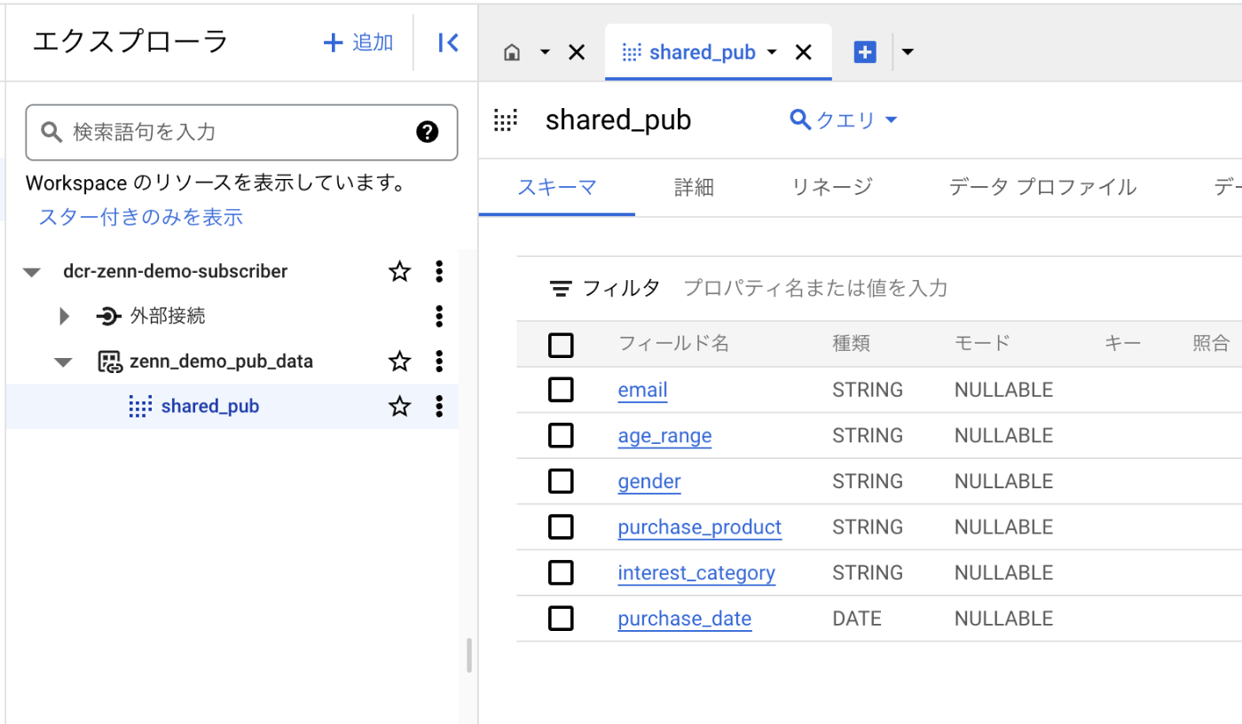Expand the 外部接続 node
Viewport: 1242px width, 724px height.
[x=64, y=316]
